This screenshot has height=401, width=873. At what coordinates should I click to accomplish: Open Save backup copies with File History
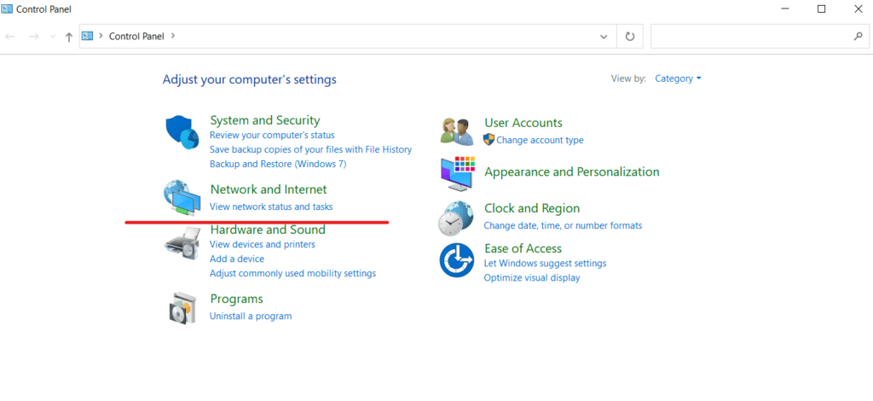[x=310, y=149]
